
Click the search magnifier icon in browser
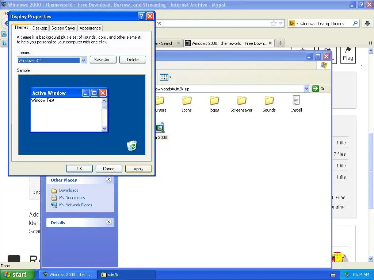(x=355, y=23)
